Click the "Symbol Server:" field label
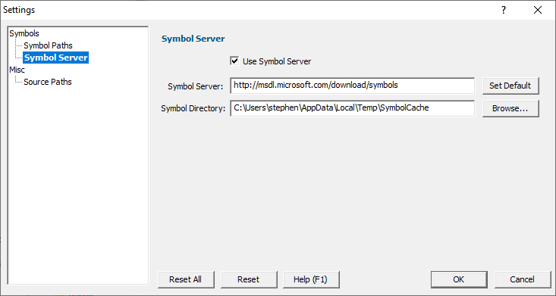556x296 pixels. 196,86
